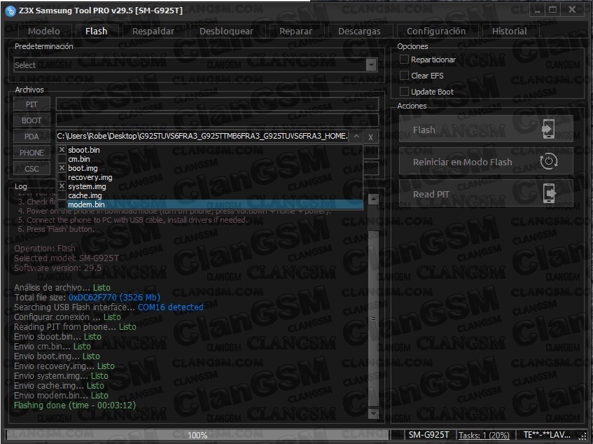Click 'Reading PIT from phone' log line
Viewport: 593px width, 444px height.
tap(75, 327)
